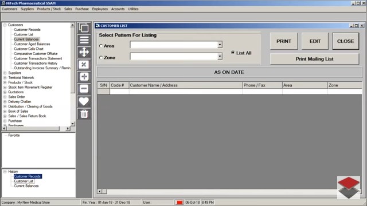
Task: Expand the Distribution / Clearing of Goods node
Action: 5,106
